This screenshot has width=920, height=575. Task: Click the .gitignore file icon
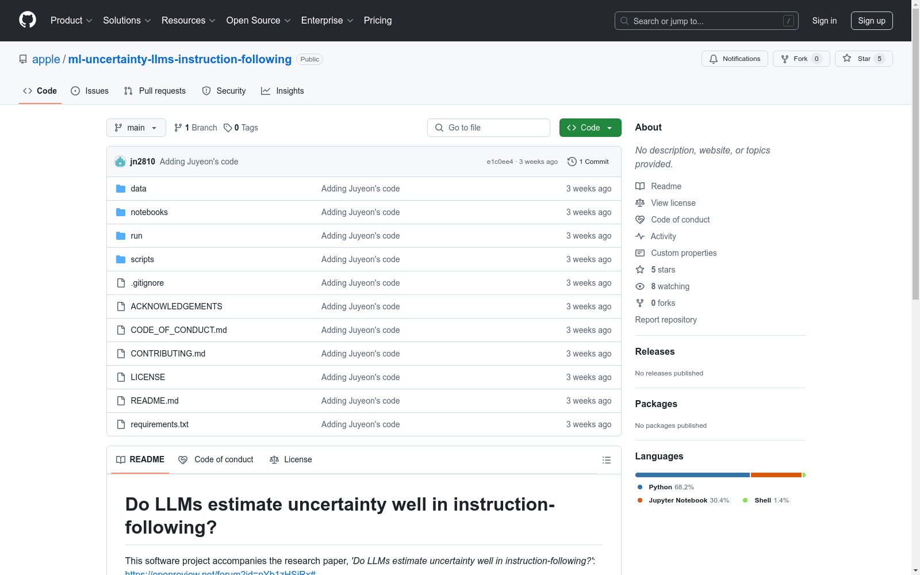click(x=121, y=283)
